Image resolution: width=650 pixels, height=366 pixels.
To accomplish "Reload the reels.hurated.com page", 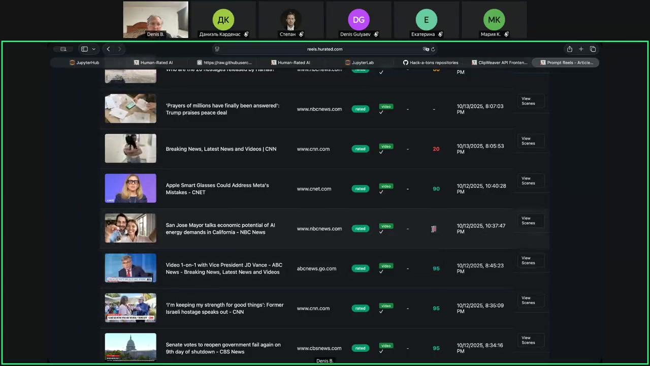I will (433, 49).
